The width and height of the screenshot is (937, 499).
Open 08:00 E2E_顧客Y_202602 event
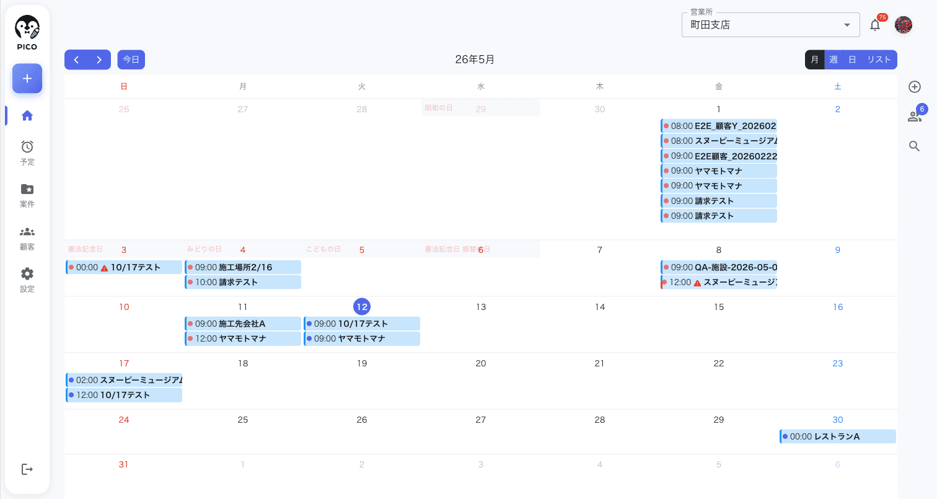coord(719,126)
